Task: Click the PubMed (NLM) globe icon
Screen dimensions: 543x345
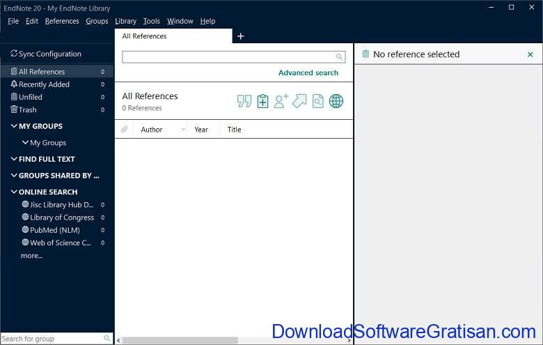Action: [25, 229]
